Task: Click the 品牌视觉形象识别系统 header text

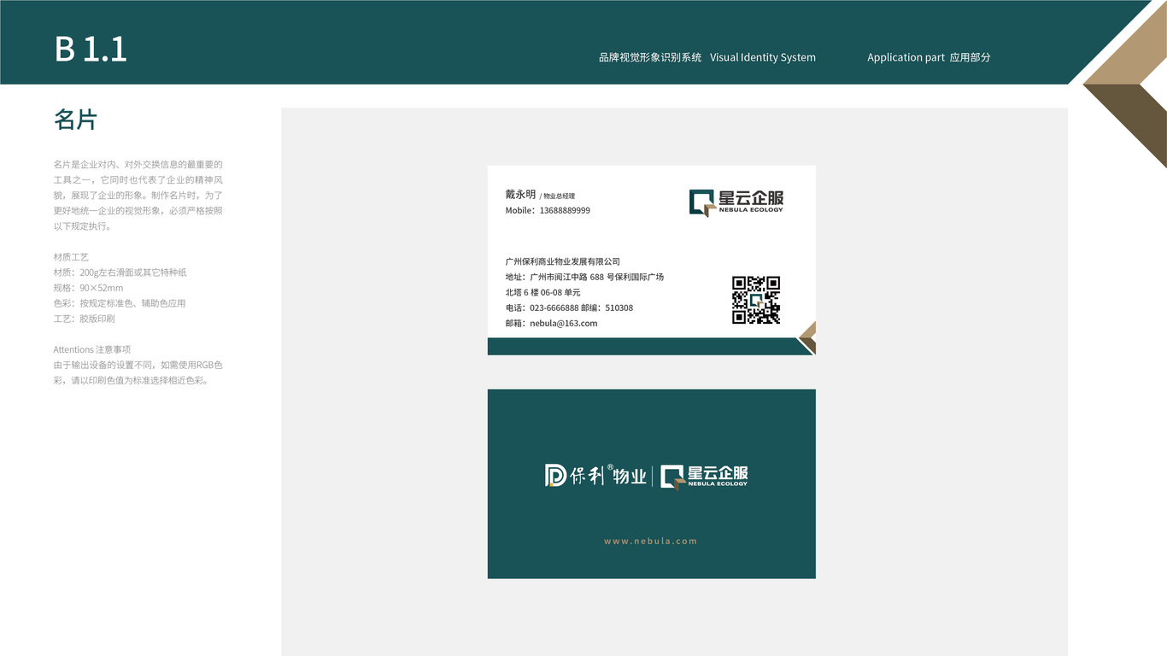Action: click(x=650, y=57)
